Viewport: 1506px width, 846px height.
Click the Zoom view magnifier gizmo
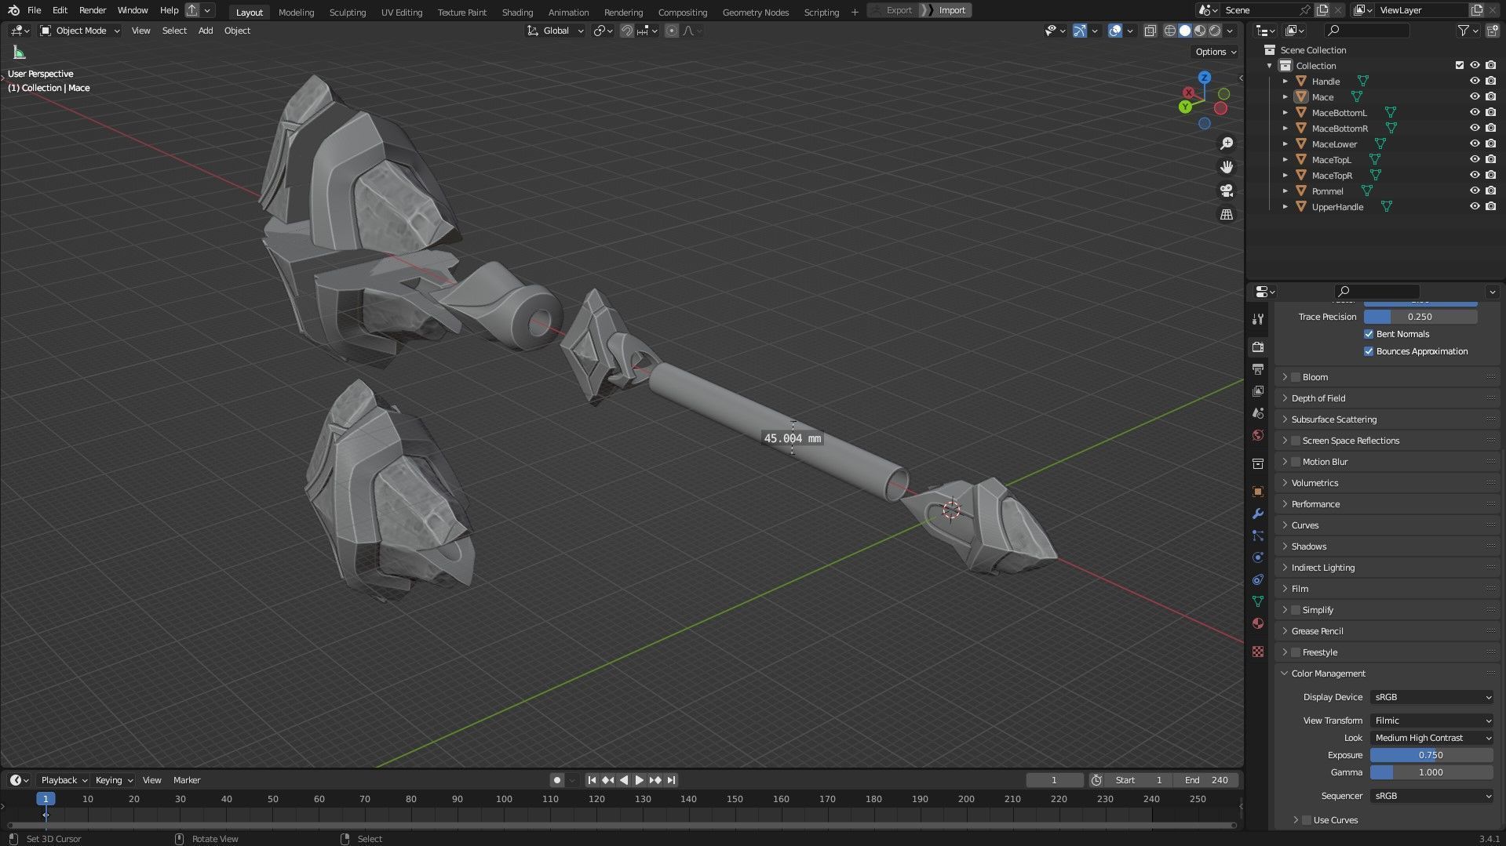tap(1227, 143)
